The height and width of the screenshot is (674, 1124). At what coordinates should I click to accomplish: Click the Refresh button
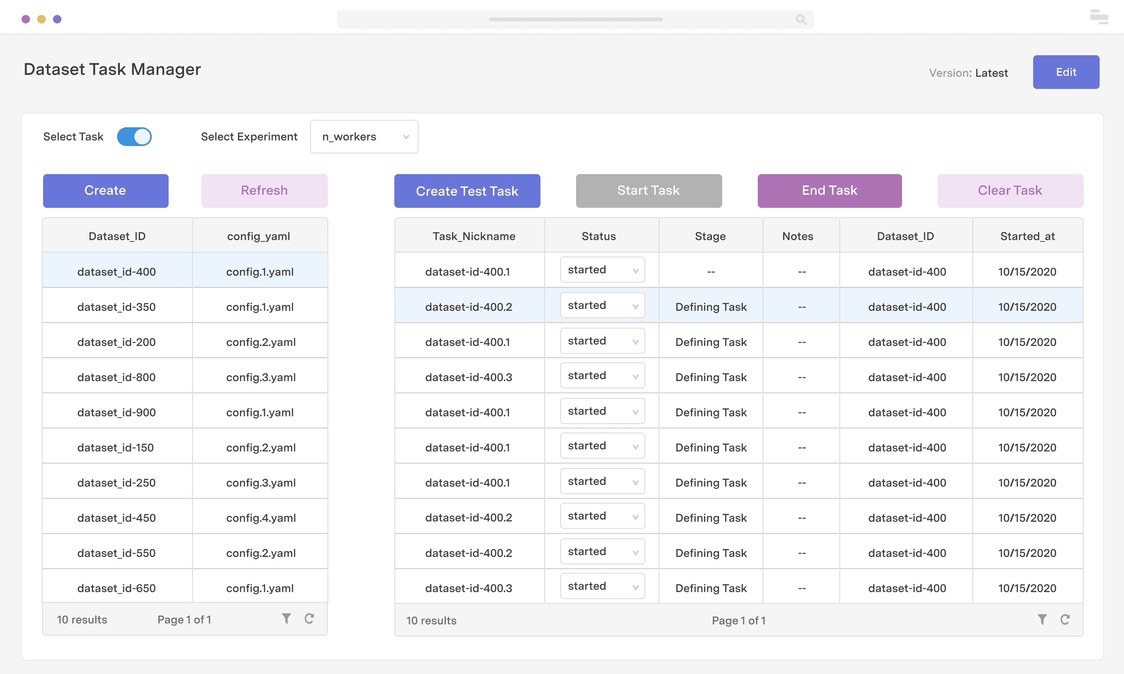[x=264, y=190]
